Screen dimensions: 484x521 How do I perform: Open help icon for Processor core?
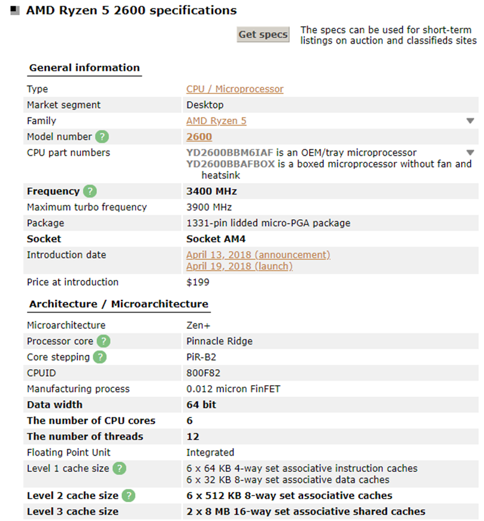[x=103, y=341]
